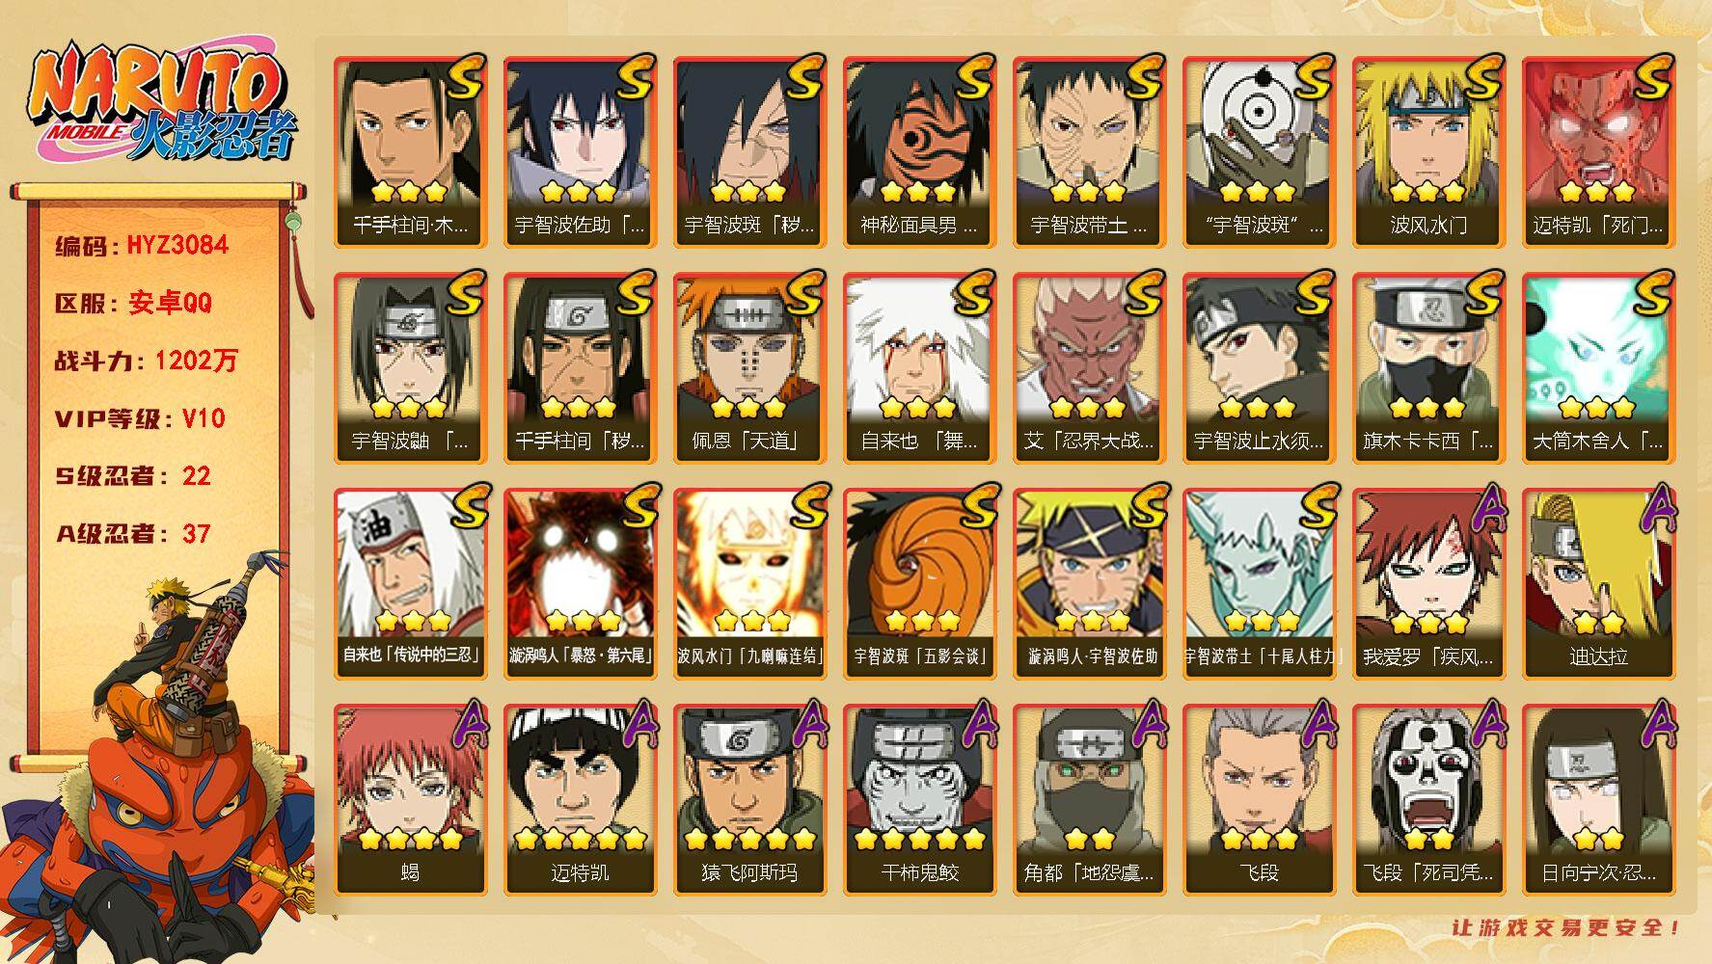
Task: Select the 宇智波斑「五影会谈」 card
Action: coord(919,583)
